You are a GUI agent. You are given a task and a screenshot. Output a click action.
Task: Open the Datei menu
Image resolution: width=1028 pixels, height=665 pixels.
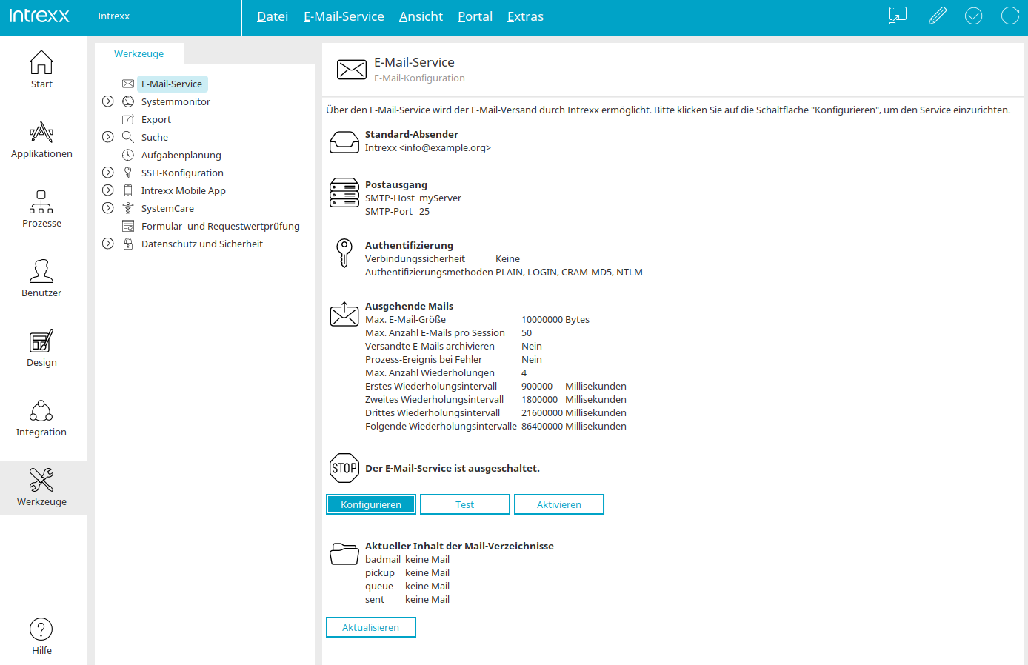click(x=272, y=16)
